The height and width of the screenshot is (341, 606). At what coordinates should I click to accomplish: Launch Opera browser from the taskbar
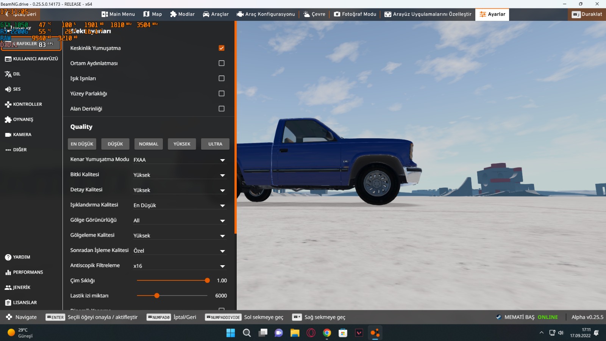(x=311, y=333)
